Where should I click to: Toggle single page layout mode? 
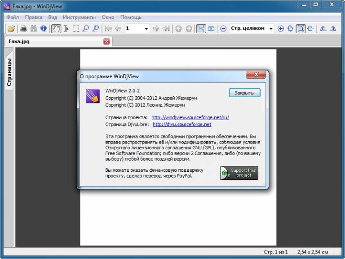[201, 28]
